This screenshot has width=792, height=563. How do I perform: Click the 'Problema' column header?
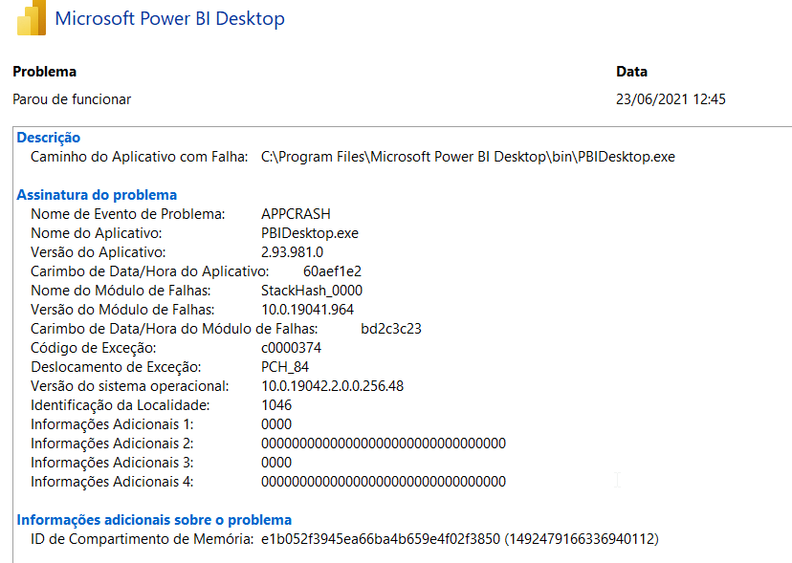(44, 72)
